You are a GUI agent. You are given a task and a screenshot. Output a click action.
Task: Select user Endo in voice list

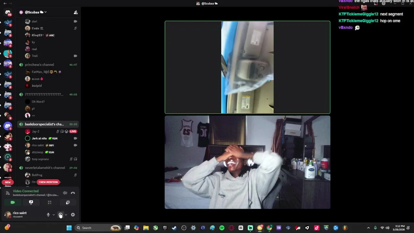click(x=52, y=28)
